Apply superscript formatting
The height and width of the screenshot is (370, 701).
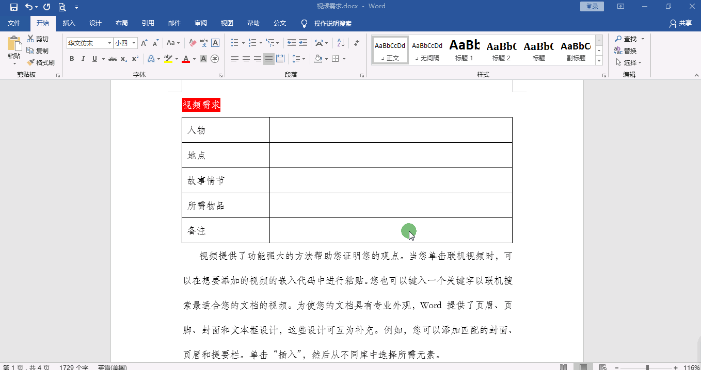point(135,59)
